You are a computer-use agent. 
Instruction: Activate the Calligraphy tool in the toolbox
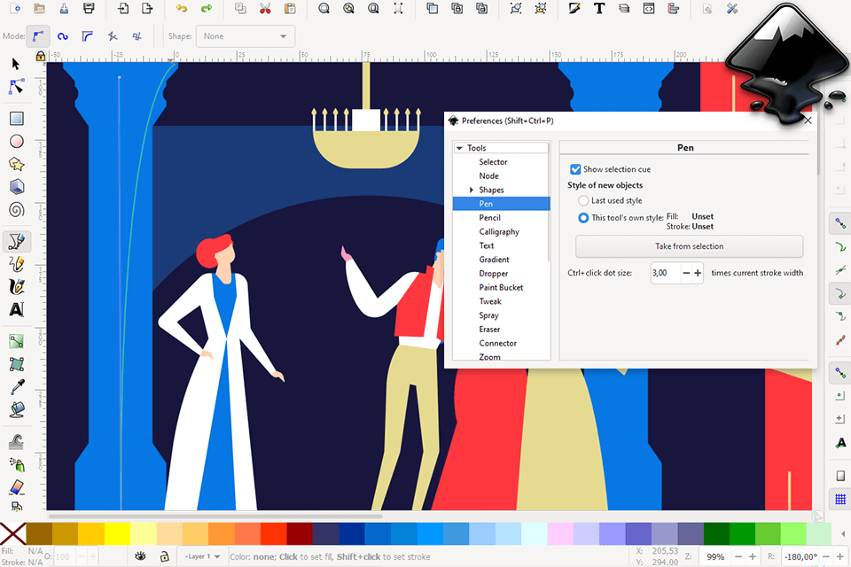coord(16,286)
